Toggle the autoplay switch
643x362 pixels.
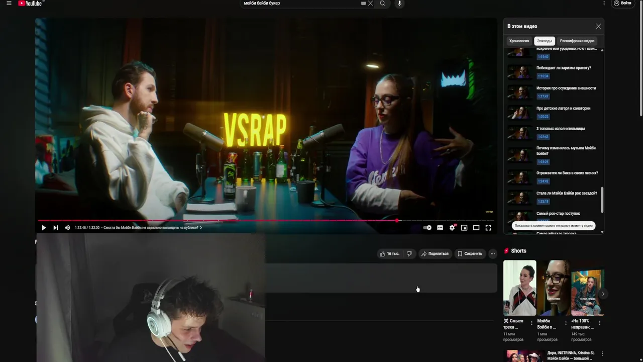tap(427, 228)
